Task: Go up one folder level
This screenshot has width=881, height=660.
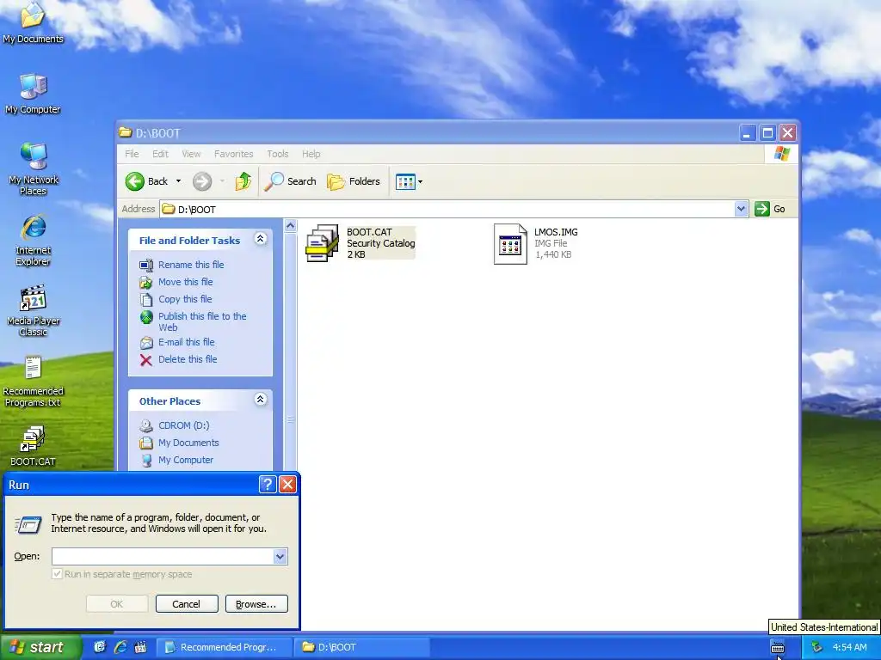Action: (243, 181)
